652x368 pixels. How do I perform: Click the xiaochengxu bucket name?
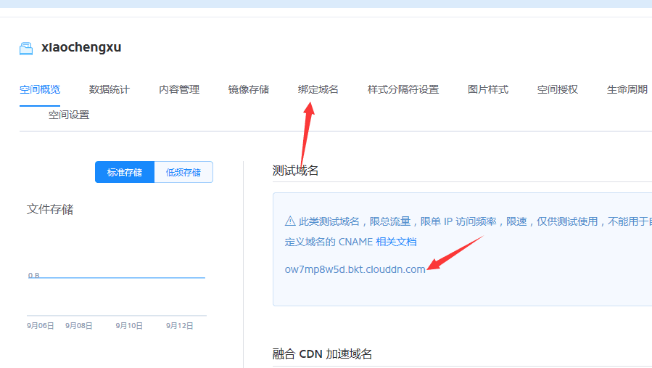[81, 48]
